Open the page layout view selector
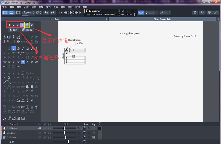The image size is (221, 144). coord(39,12)
